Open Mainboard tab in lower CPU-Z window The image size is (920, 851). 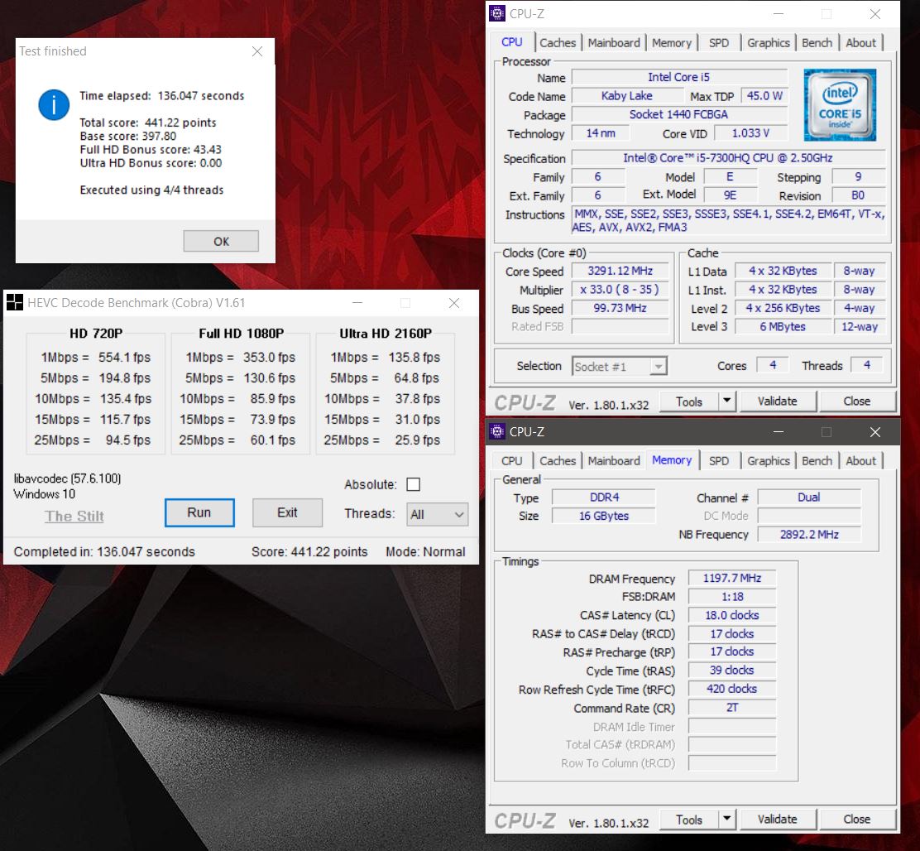[x=614, y=461]
